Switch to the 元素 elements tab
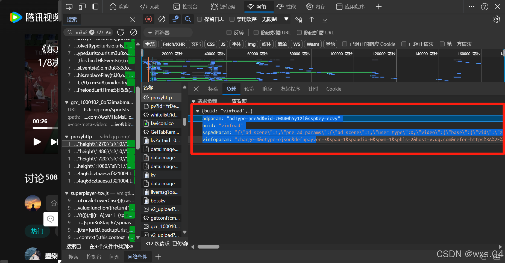 (x=150, y=7)
